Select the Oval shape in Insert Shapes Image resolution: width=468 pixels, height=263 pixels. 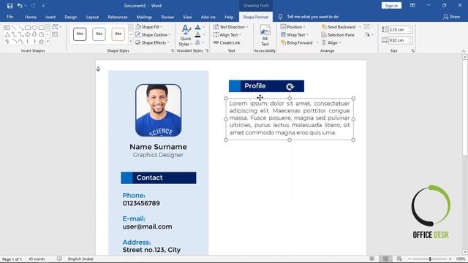tap(34, 28)
